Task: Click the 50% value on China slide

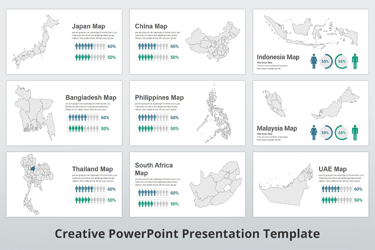Action: [x=175, y=57]
